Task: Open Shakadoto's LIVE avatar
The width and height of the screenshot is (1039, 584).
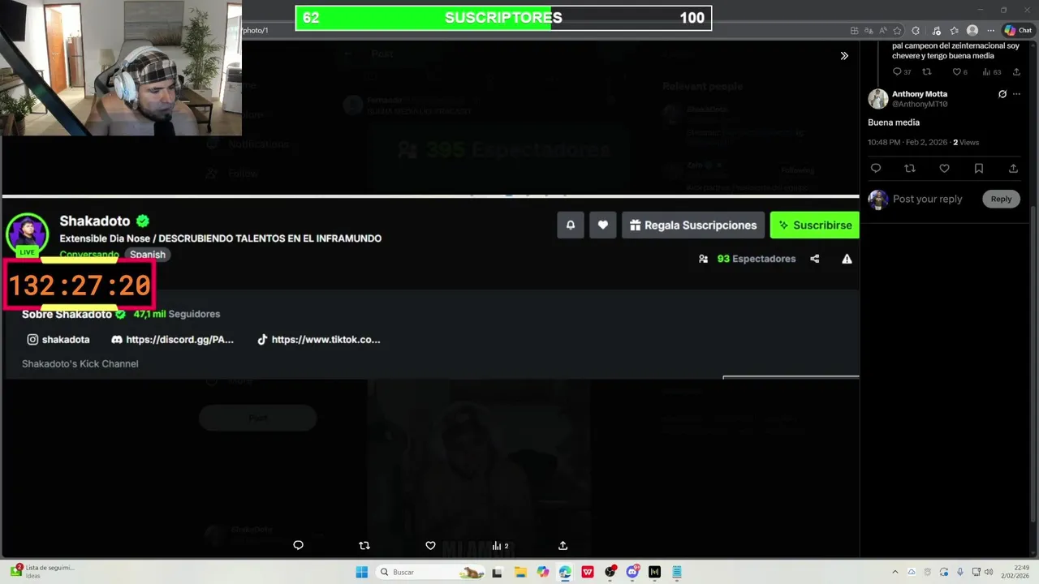Action: (27, 235)
